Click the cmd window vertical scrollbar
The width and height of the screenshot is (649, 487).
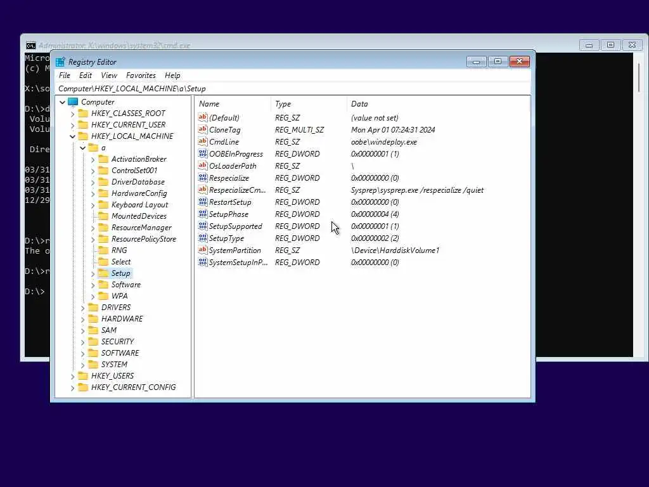point(639,78)
